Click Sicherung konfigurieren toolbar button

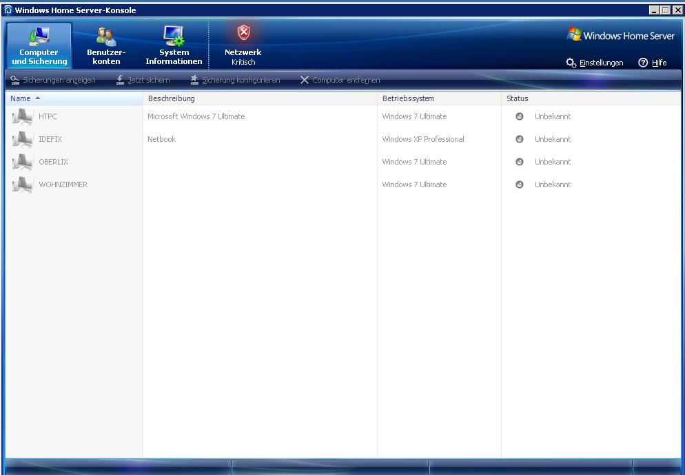click(235, 81)
